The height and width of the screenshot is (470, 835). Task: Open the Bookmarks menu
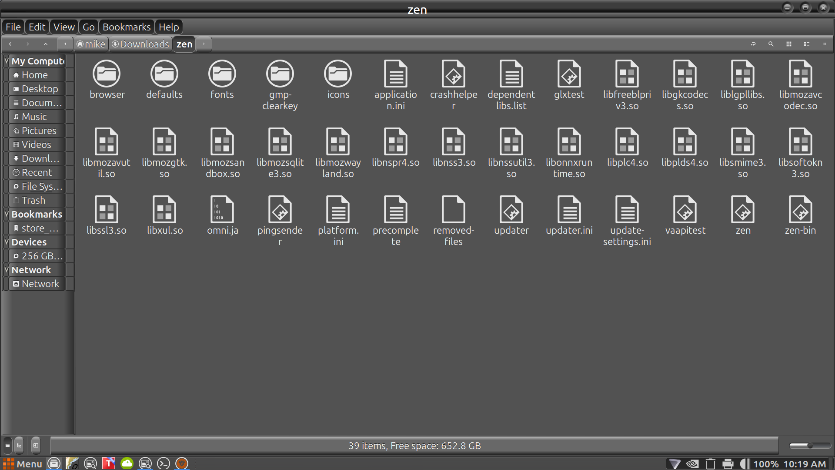126,27
